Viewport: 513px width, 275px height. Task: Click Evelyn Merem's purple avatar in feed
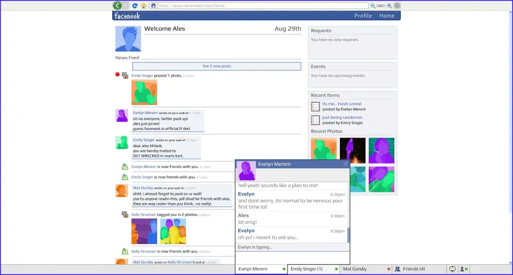[x=122, y=116]
